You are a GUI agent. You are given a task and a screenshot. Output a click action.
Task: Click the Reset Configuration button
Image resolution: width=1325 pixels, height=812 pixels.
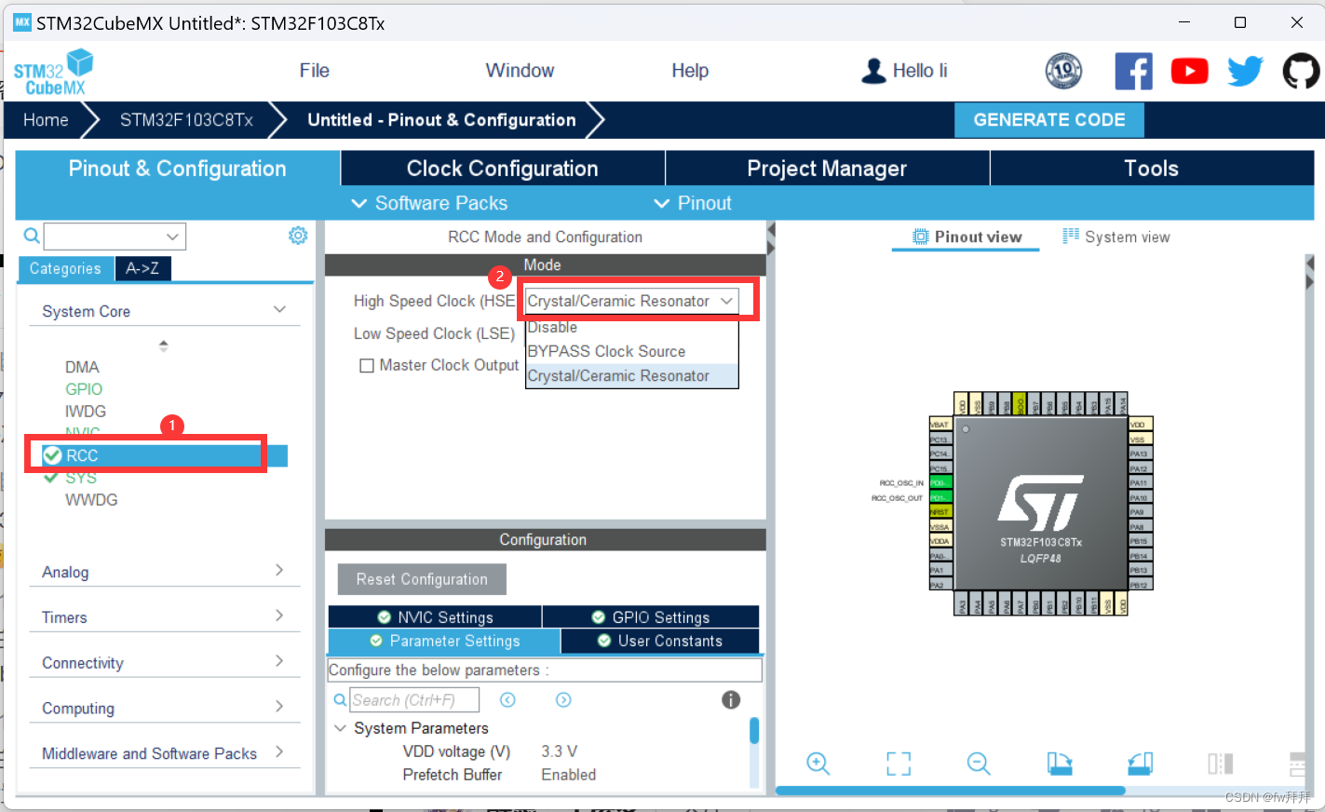point(422,579)
